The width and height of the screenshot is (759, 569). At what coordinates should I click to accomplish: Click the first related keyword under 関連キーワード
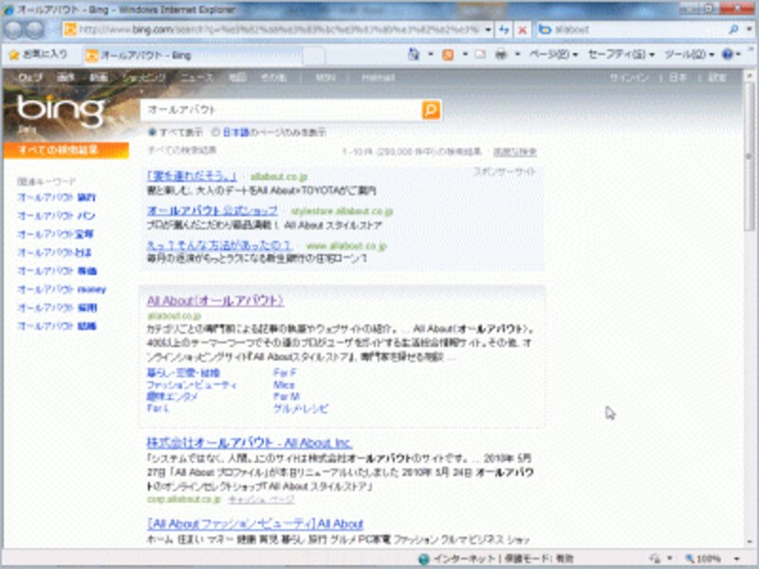click(x=57, y=197)
